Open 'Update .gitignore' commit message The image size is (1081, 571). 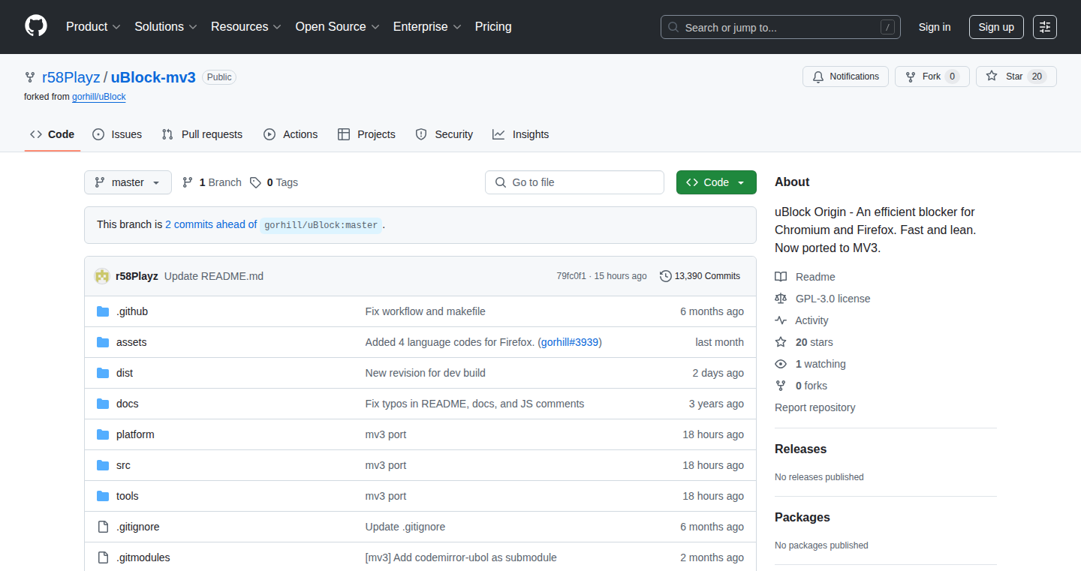(x=405, y=527)
